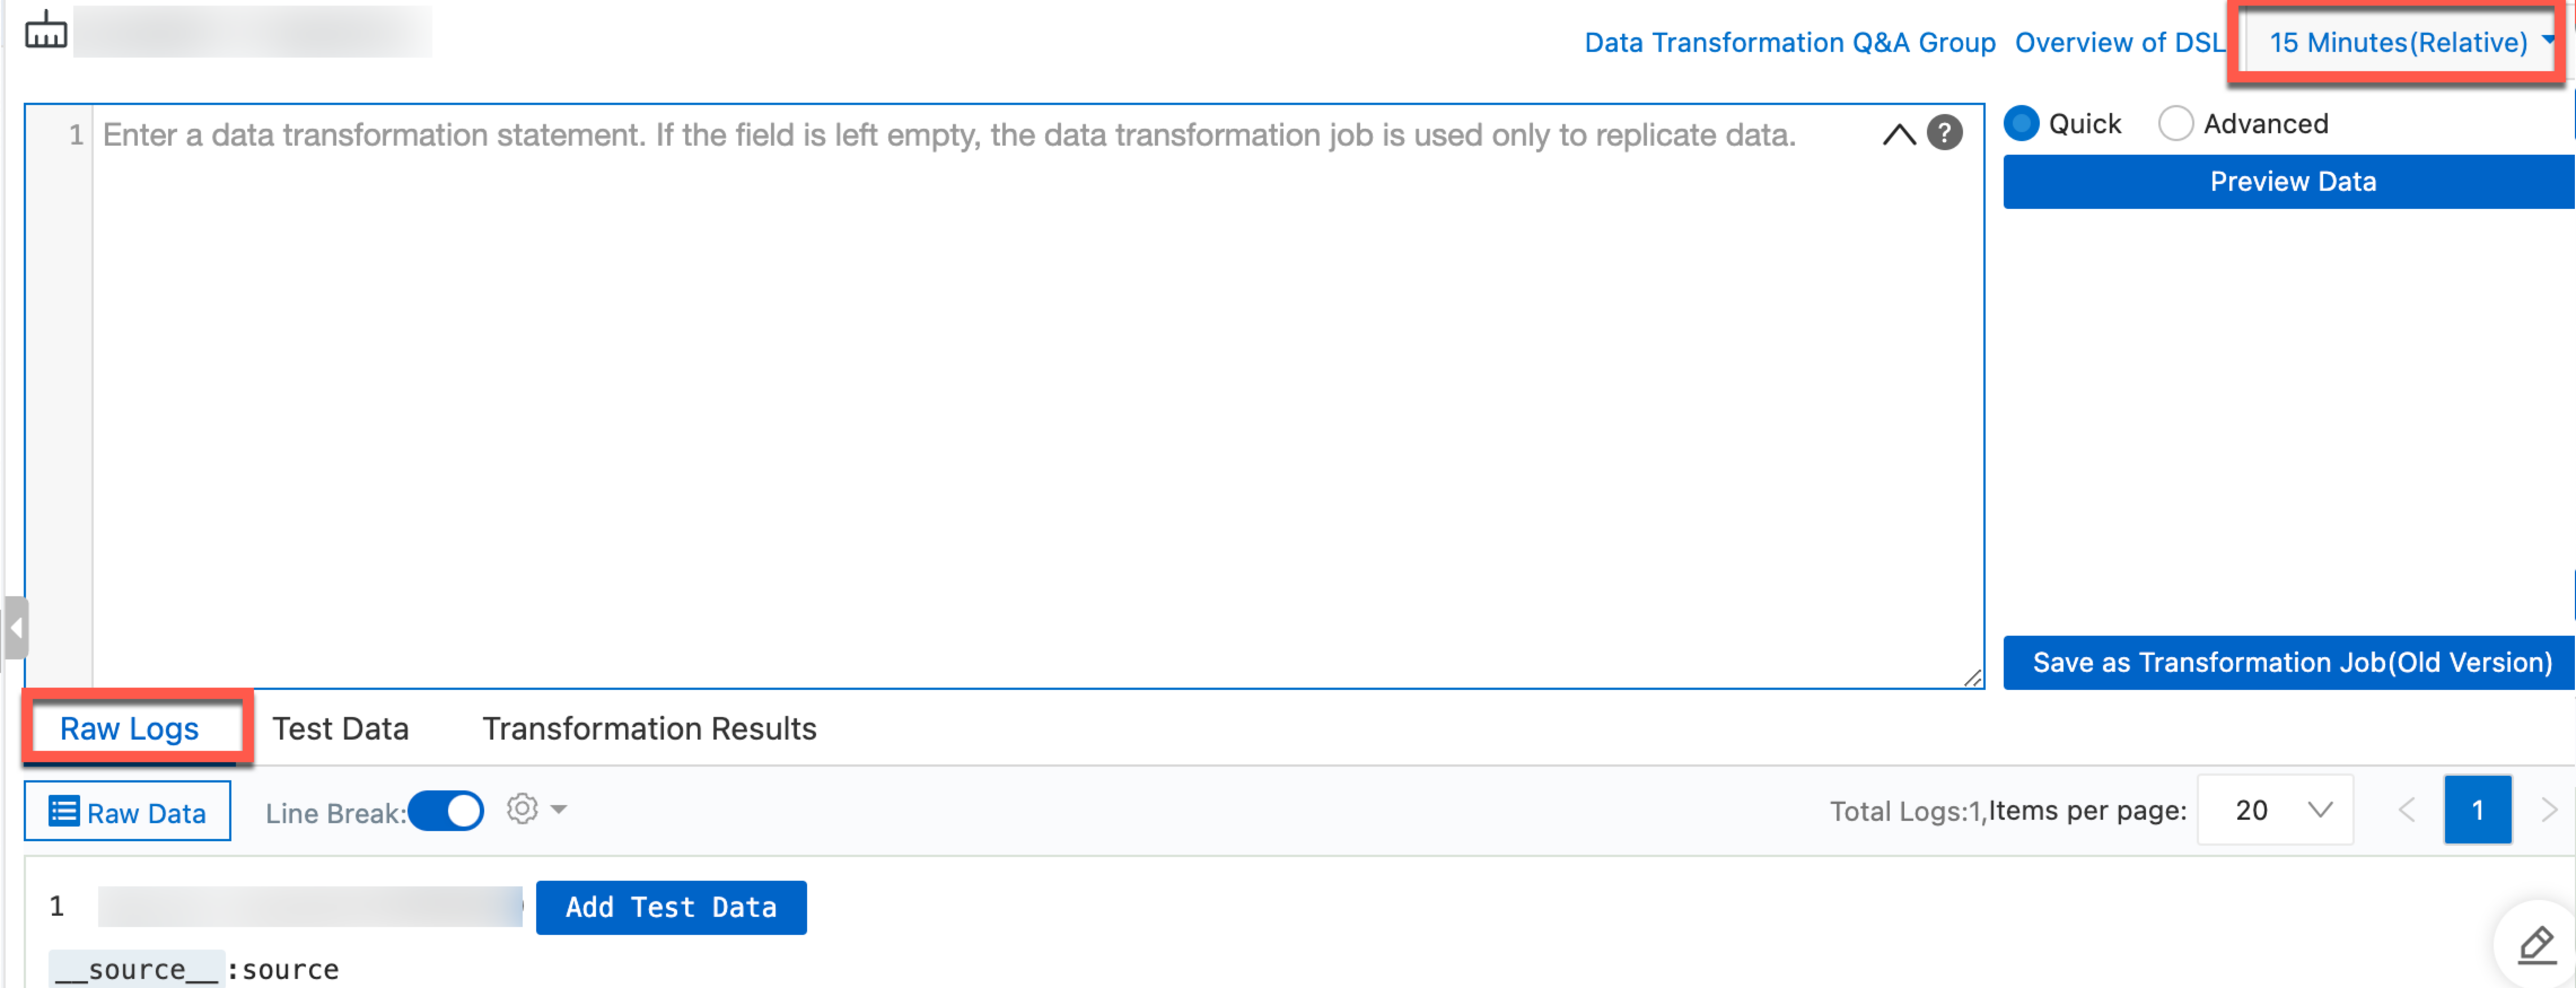Switch to the Test Data tab
This screenshot has height=988, width=2576.
(340, 728)
